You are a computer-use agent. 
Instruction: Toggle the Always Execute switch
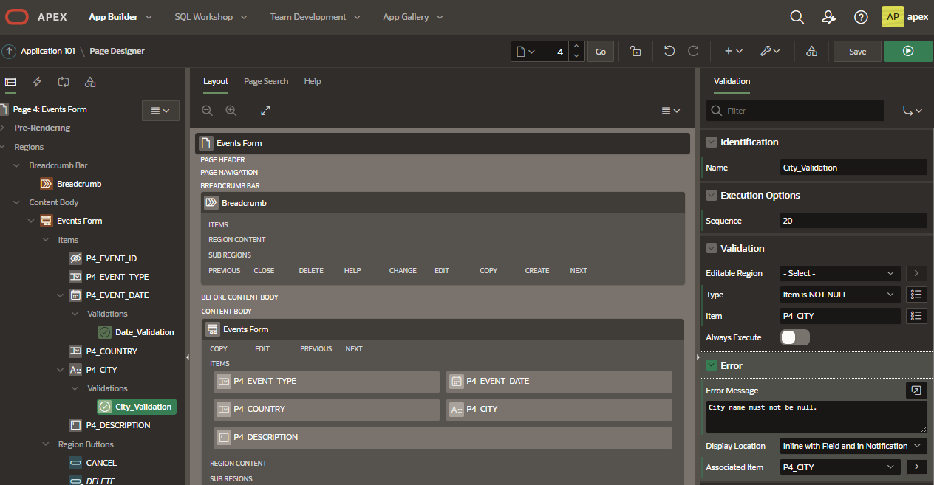(795, 337)
